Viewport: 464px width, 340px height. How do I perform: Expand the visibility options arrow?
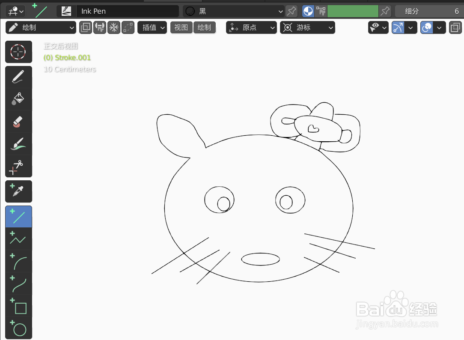[x=385, y=27]
